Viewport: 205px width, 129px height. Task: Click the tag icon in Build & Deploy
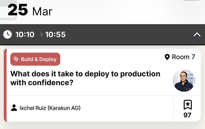pyautogui.click(x=16, y=59)
